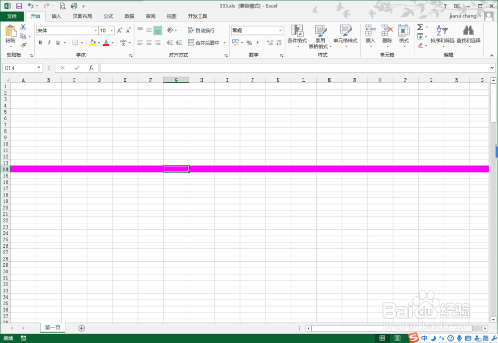
Task: Toggle 自动换行 wrap text
Action: [x=201, y=30]
